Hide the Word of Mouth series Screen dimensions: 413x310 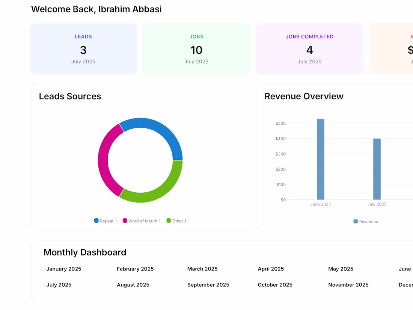coord(142,221)
